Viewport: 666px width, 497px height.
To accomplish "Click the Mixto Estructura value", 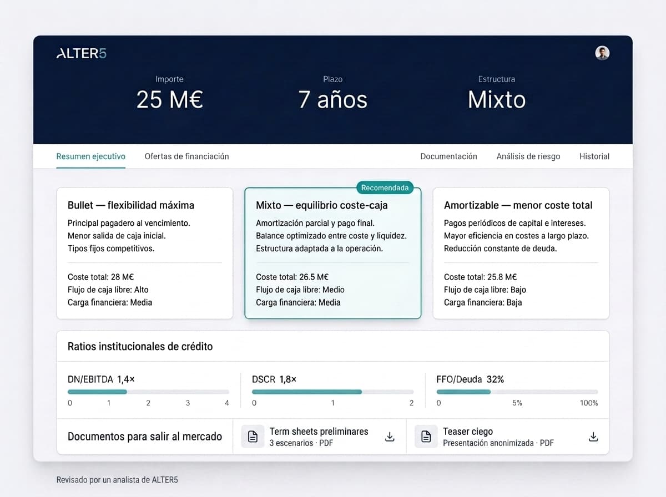I will pos(497,100).
